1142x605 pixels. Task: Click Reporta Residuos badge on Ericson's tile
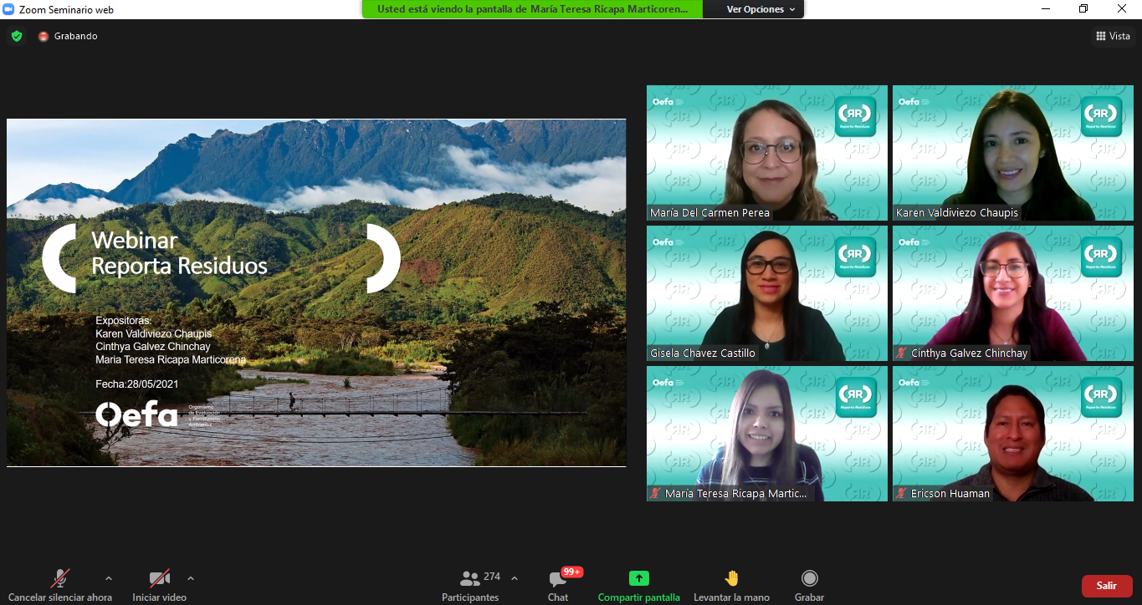[x=1101, y=398]
